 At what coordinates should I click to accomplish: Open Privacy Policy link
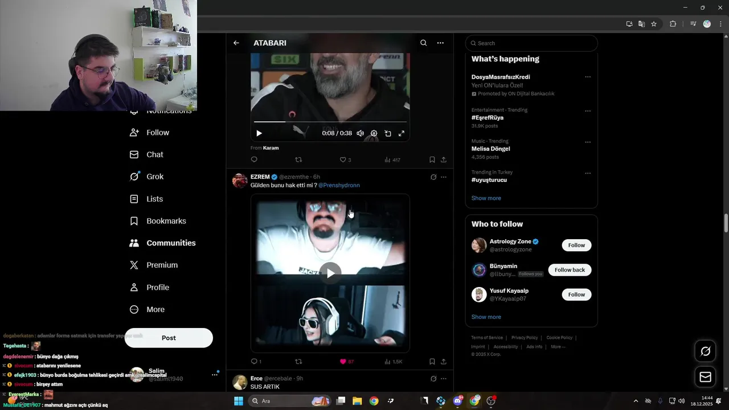pyautogui.click(x=525, y=338)
